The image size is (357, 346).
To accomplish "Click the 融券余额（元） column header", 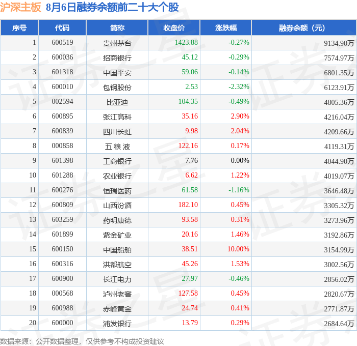I will pyautogui.click(x=304, y=28).
